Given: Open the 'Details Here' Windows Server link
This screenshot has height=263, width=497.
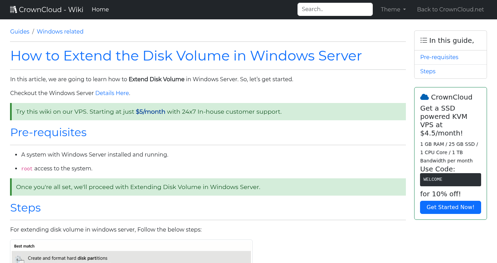Looking at the screenshot, I should pos(112,93).
